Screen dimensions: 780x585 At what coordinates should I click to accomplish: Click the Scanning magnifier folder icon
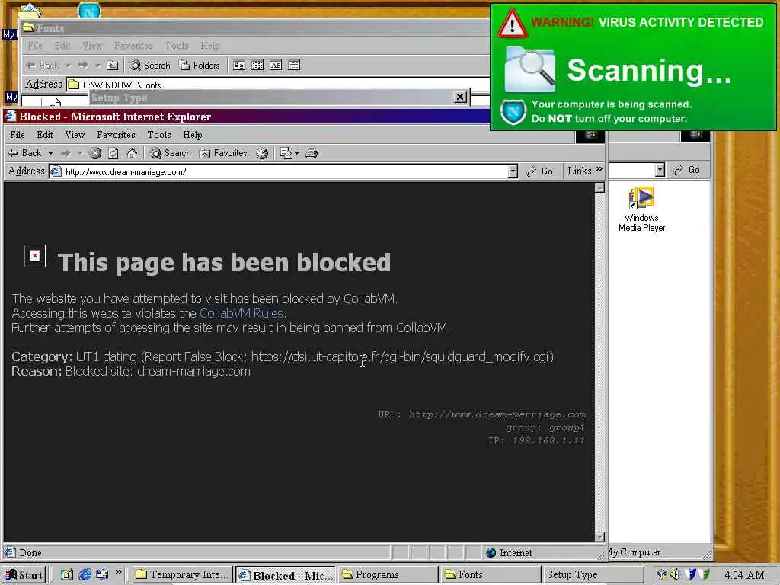[x=530, y=69]
